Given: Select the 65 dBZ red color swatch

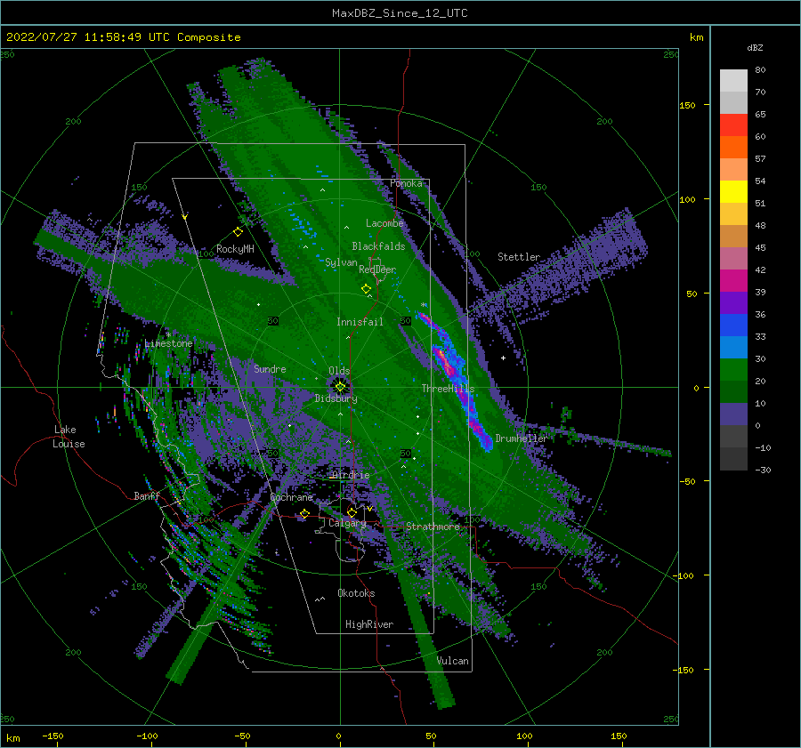Looking at the screenshot, I should point(733,125).
